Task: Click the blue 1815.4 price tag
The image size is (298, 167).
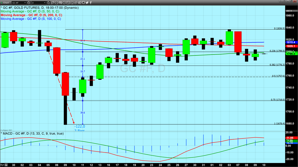Action: (x=291, y=42)
